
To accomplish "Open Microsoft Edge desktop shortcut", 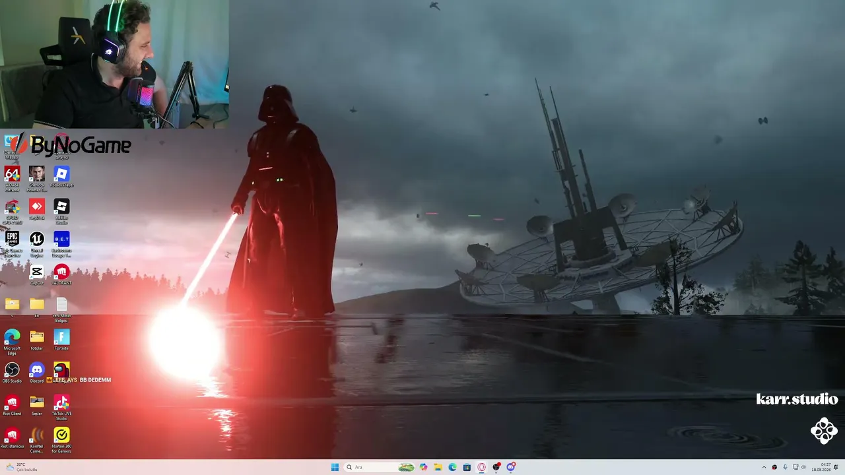I will [x=12, y=341].
